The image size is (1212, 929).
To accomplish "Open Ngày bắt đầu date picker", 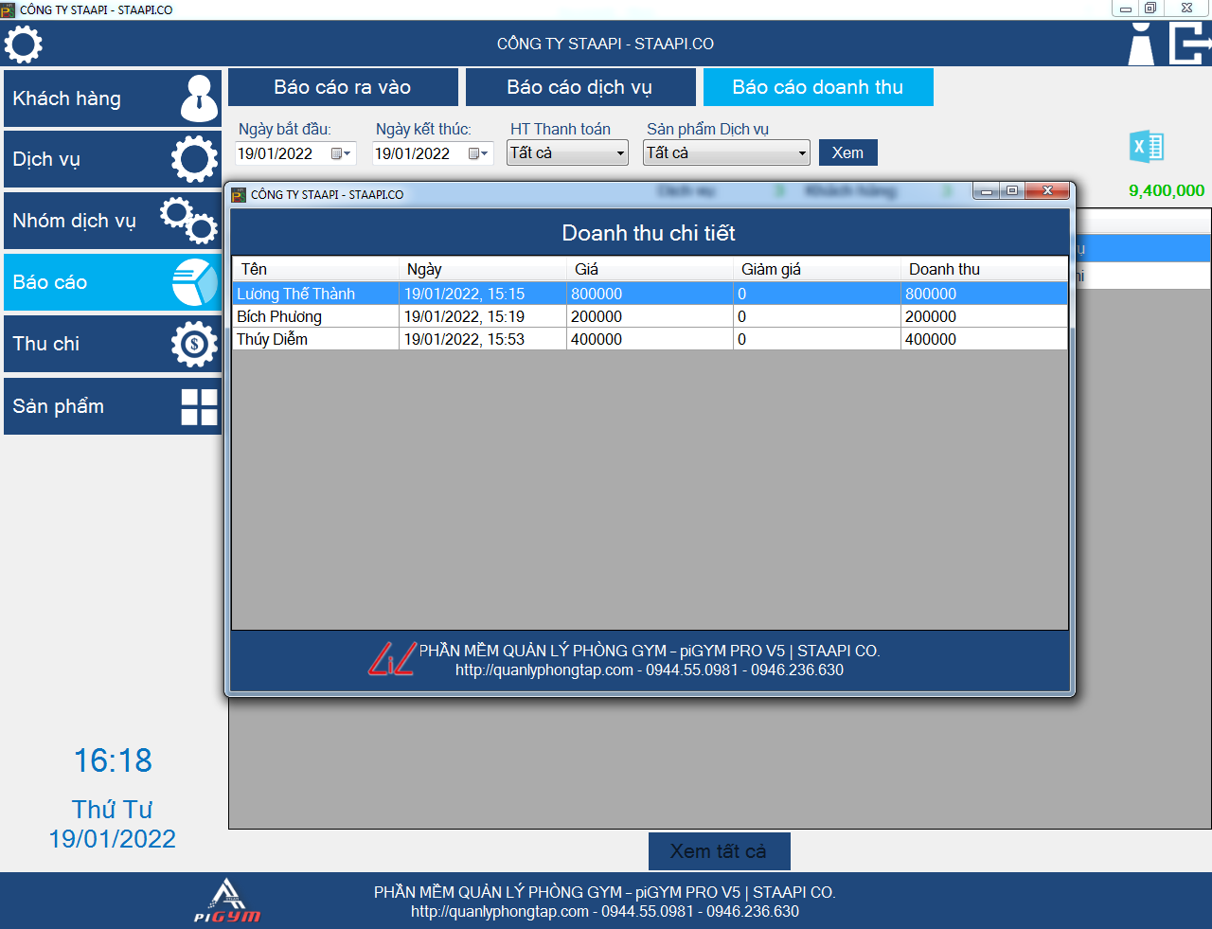I will pyautogui.click(x=341, y=153).
